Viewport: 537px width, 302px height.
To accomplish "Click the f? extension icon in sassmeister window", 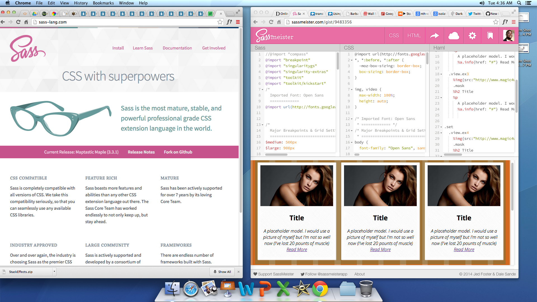I will coord(505,22).
